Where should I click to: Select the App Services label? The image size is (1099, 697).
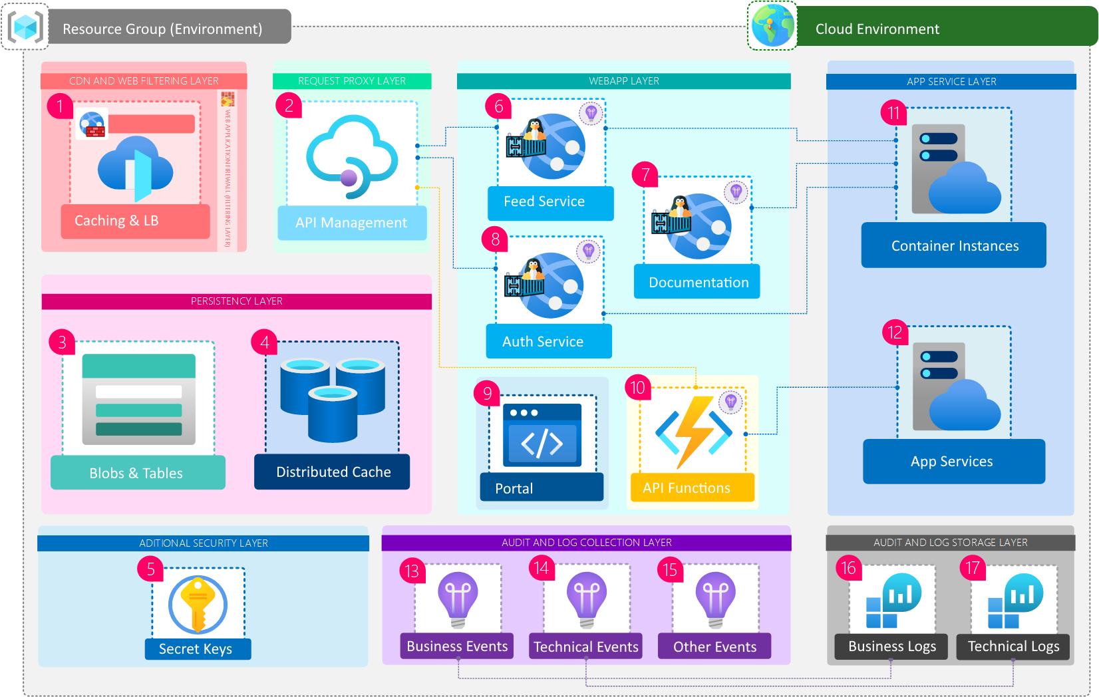click(953, 462)
